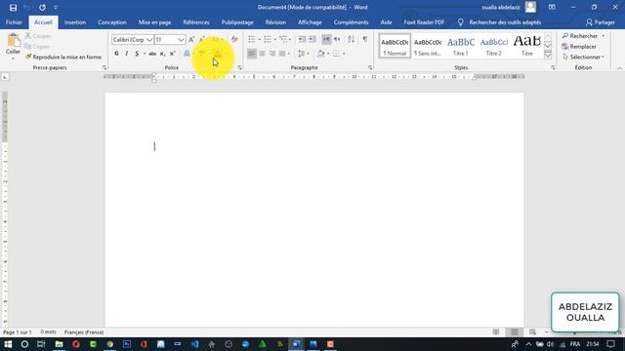Open the Police font dialog launcher

239,68
